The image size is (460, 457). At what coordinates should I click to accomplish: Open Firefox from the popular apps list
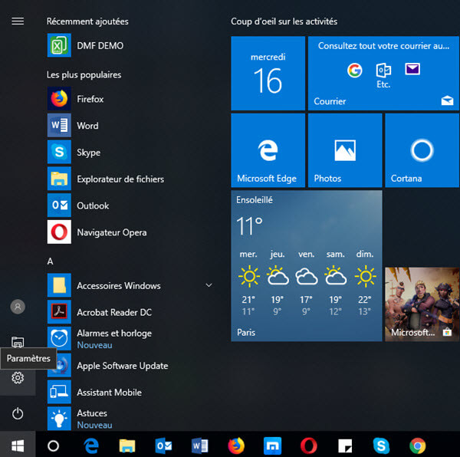90,99
